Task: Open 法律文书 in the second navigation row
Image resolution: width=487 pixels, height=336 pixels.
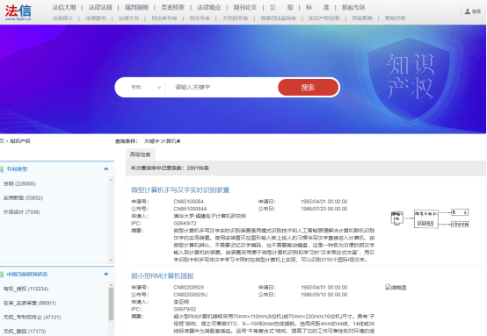Action: [128, 18]
